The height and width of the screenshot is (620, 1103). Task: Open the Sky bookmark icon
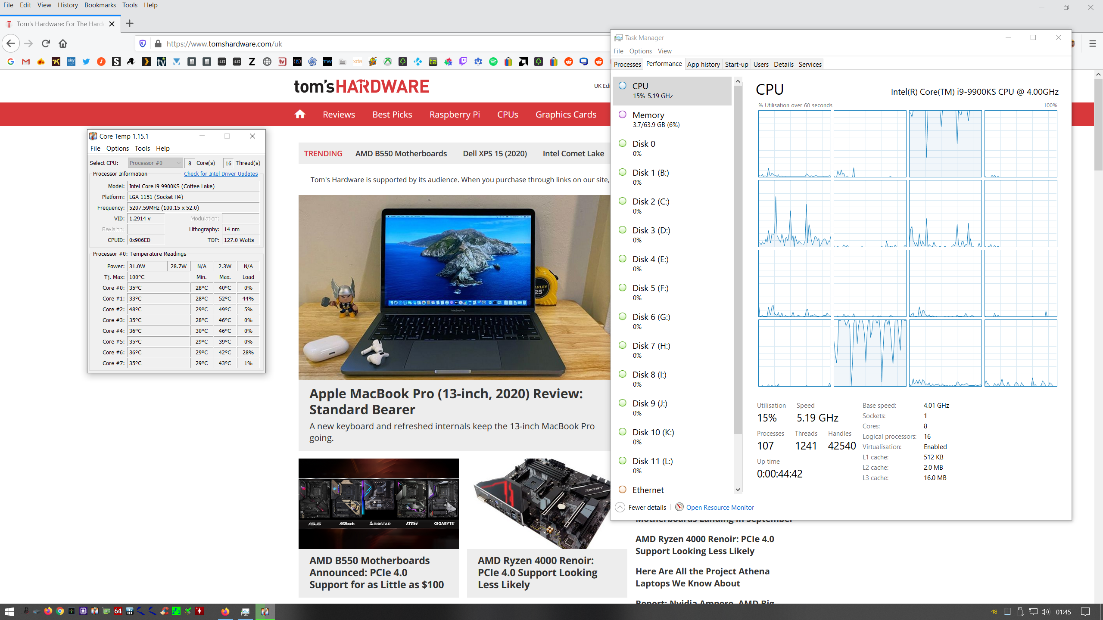(71, 62)
